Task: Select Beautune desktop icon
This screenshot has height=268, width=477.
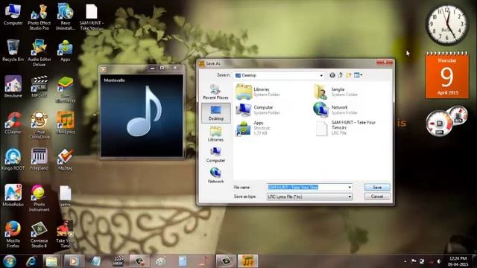Action: click(x=13, y=86)
